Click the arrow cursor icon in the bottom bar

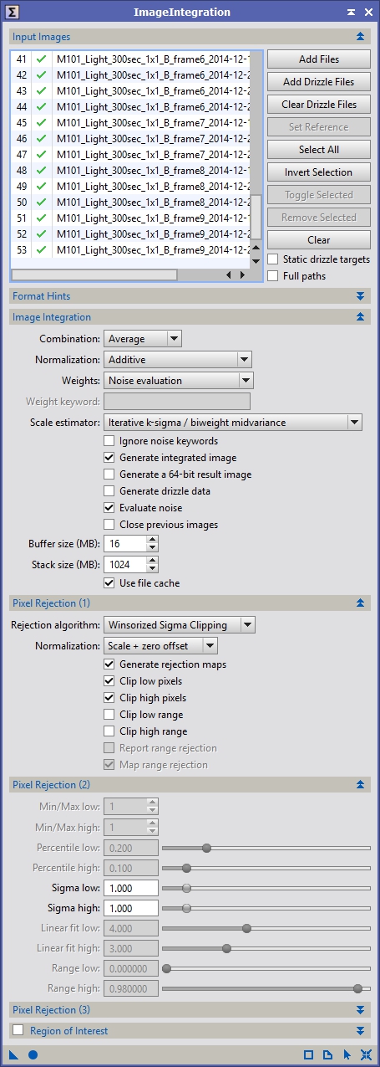(x=347, y=1054)
